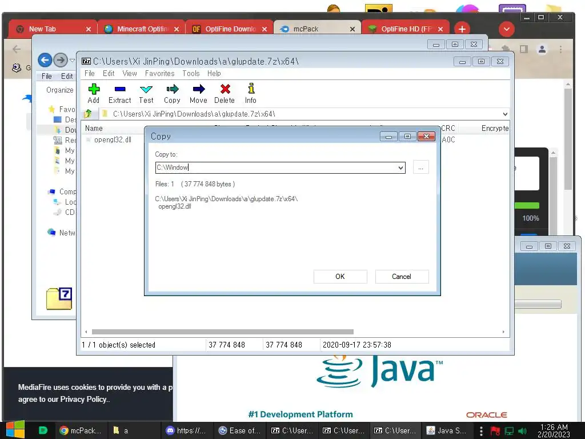Click the green icon next to Start button
This screenshot has height=439, width=585.
point(43,430)
